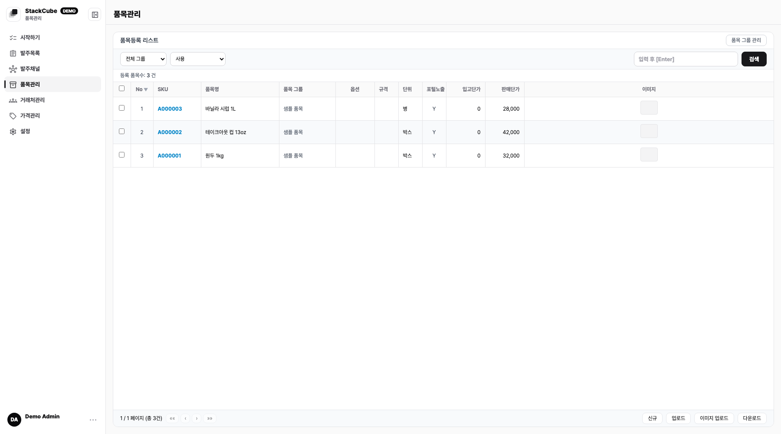Click the 원두 1kg item name
Viewport: 781px width, 434px height.
coord(214,156)
